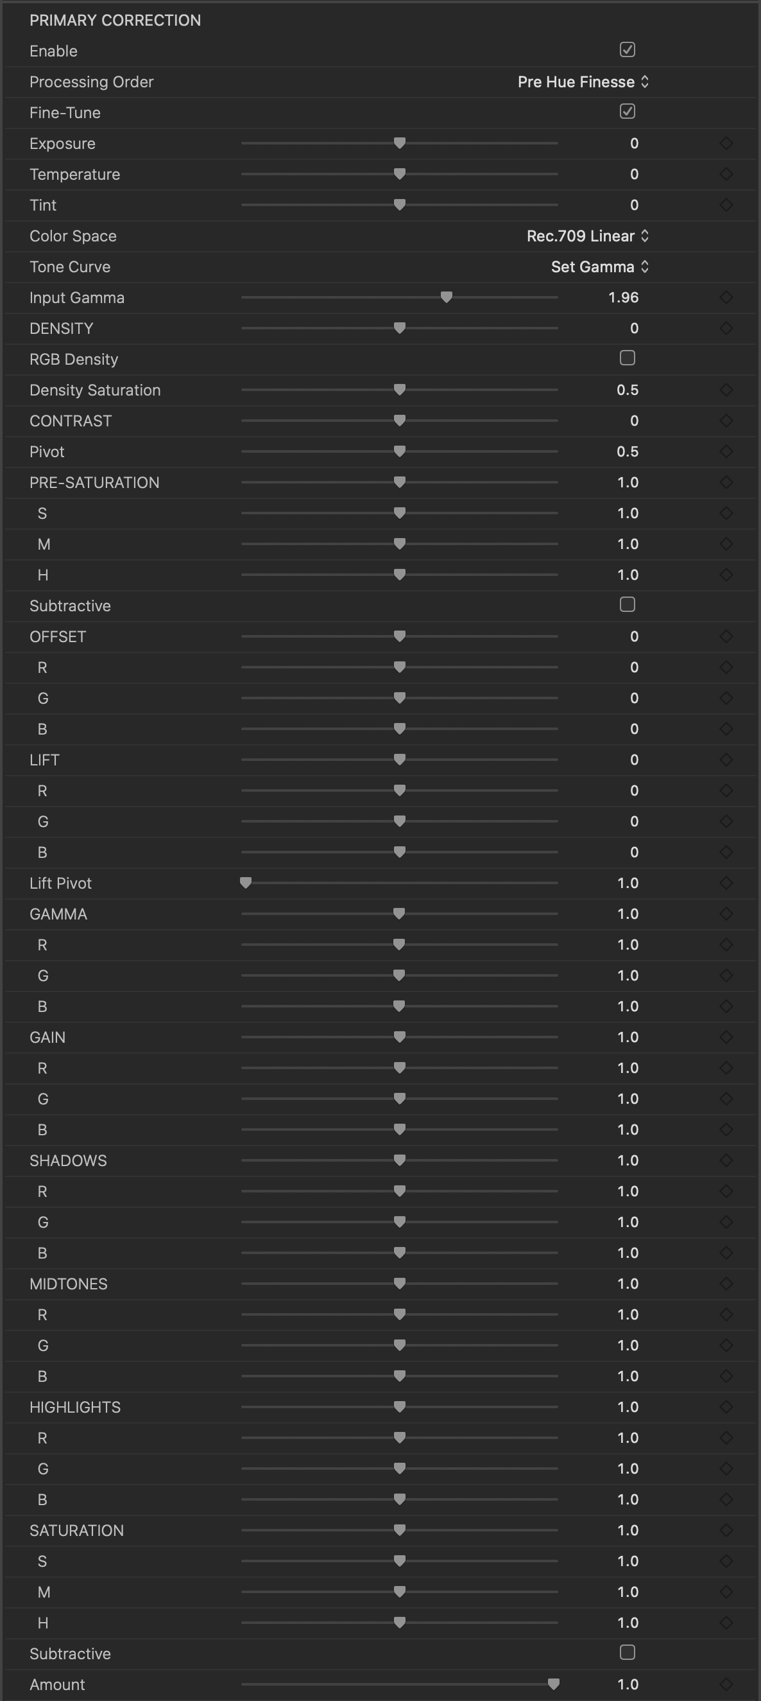Enable the RGB Density checkbox

627,358
